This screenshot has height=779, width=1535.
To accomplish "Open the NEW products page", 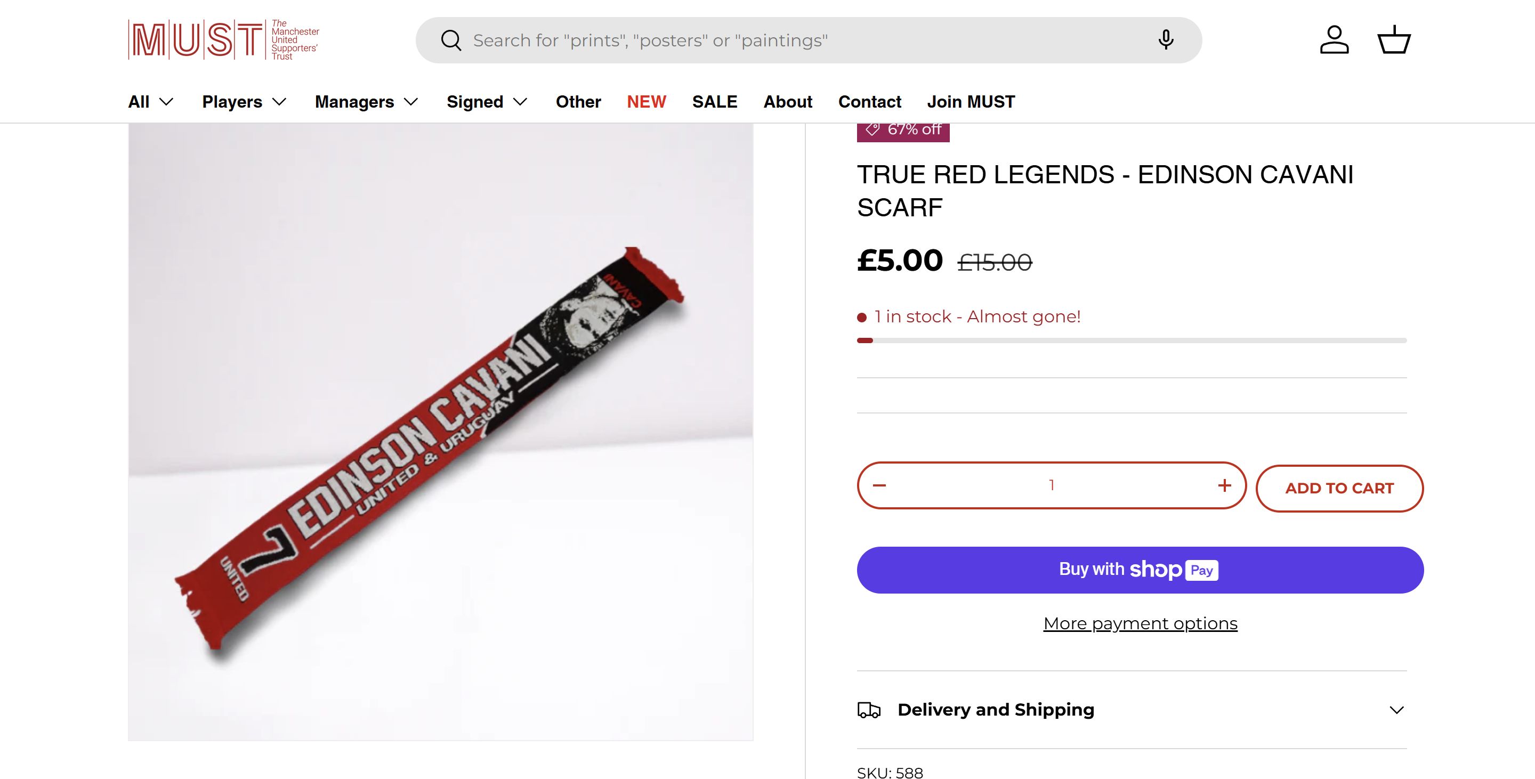I will pos(646,102).
